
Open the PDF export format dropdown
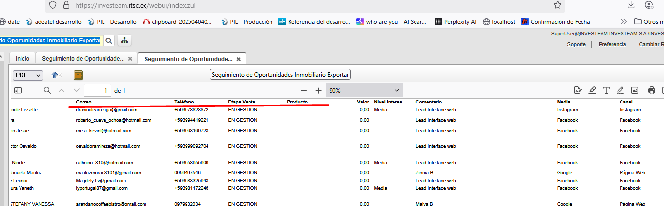(28, 75)
